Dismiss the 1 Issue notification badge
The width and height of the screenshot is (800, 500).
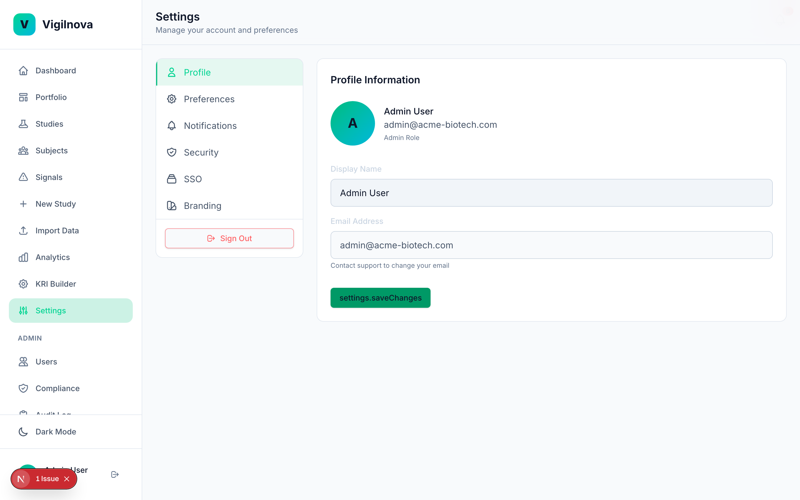(x=66, y=479)
